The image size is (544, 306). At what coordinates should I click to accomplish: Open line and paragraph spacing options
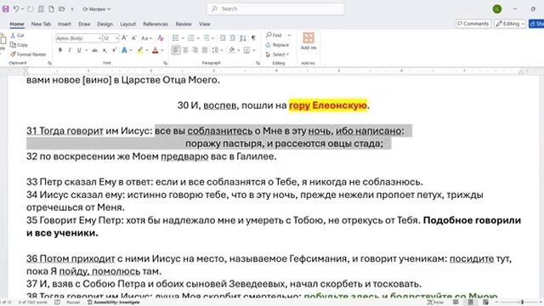click(217, 50)
